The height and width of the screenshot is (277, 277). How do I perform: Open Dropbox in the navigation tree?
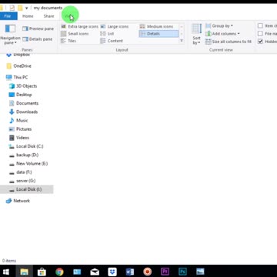(x=18, y=55)
